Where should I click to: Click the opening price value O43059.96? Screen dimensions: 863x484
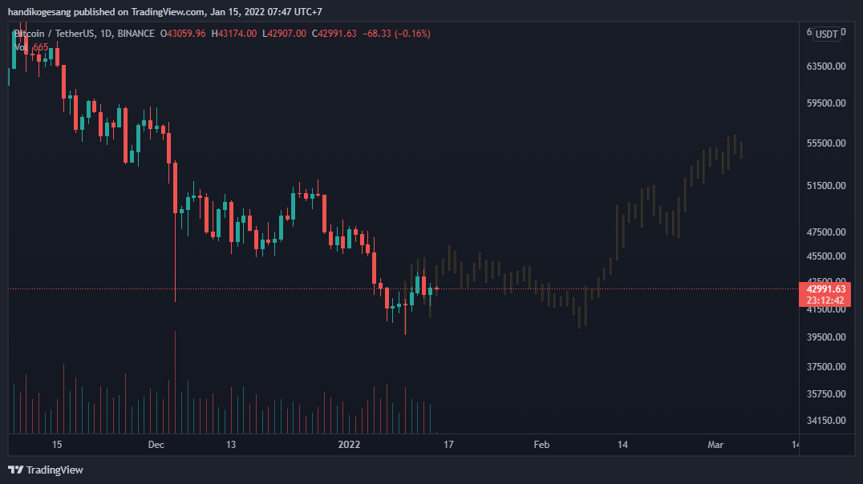click(x=183, y=34)
